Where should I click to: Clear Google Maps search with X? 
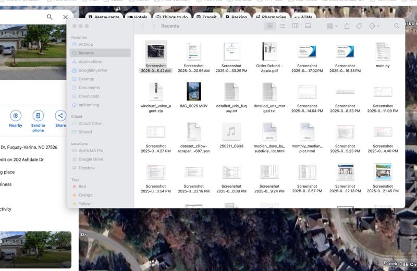(x=66, y=17)
